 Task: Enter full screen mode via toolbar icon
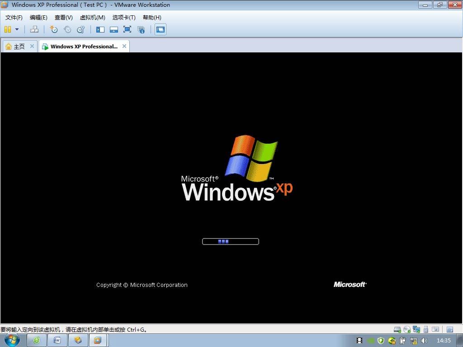[127, 29]
